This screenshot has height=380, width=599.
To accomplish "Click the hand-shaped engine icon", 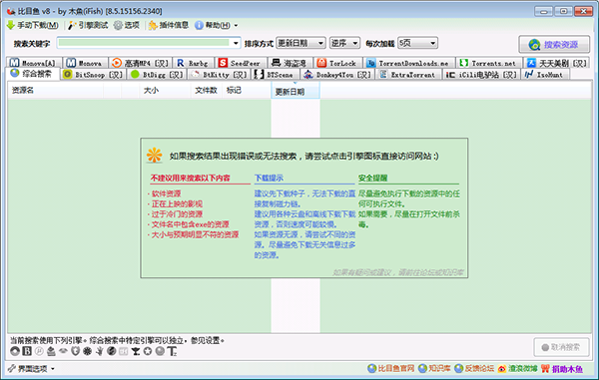I will tap(100, 351).
